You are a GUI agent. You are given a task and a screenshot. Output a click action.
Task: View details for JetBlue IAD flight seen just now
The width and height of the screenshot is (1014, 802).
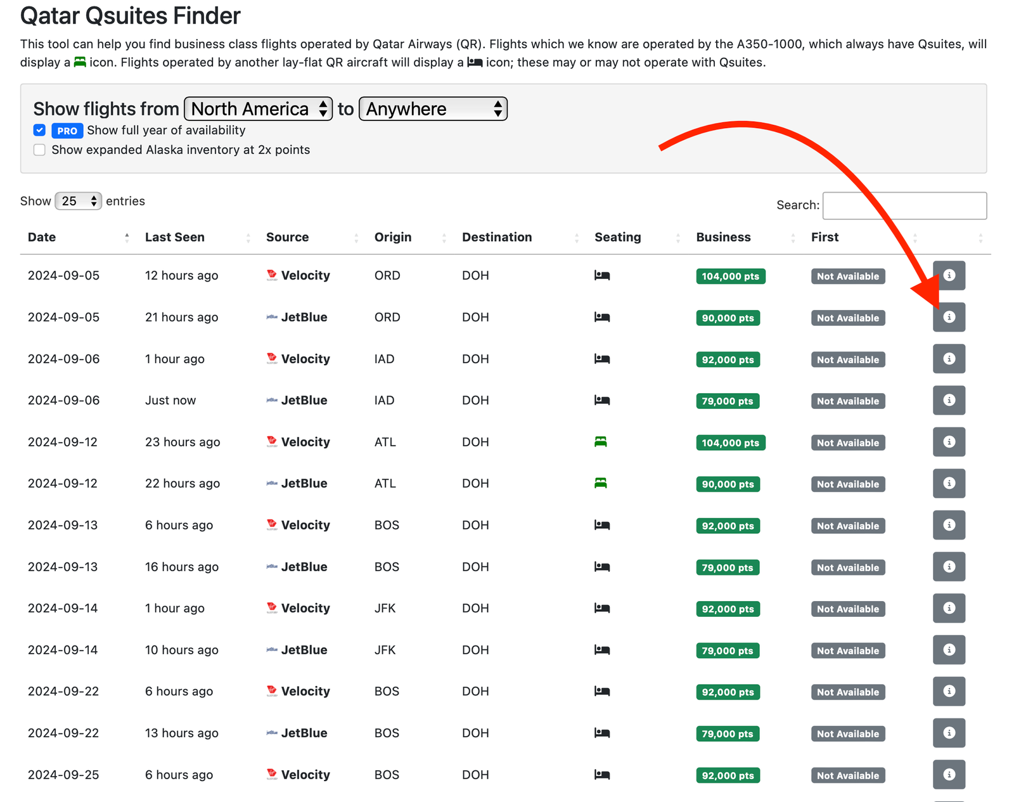[948, 400]
